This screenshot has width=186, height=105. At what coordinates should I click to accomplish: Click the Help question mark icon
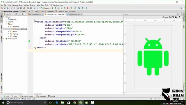[x=87, y=8]
